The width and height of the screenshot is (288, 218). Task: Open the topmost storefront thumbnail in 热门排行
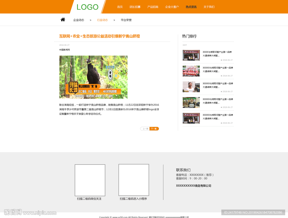191,55
